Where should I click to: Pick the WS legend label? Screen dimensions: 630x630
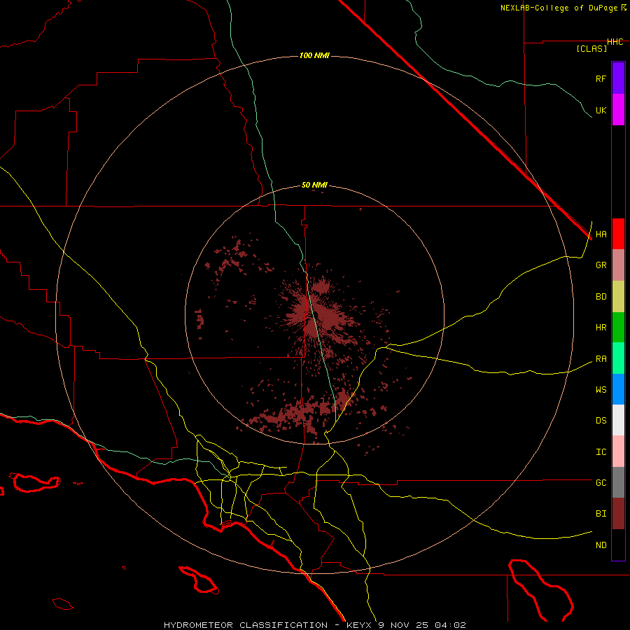point(601,390)
